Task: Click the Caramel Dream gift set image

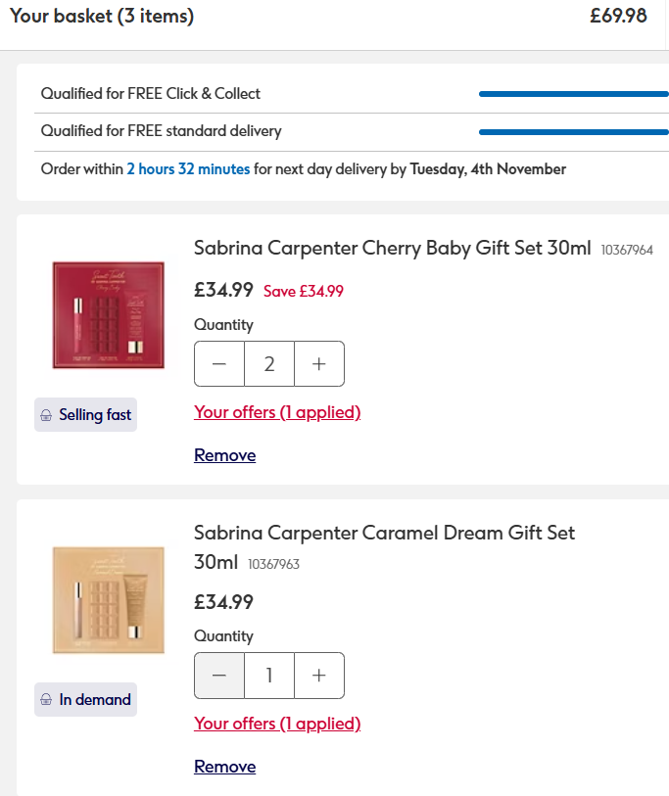Action: [108, 599]
